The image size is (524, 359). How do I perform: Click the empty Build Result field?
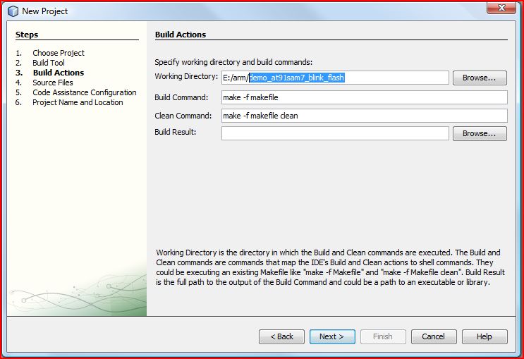click(335, 134)
